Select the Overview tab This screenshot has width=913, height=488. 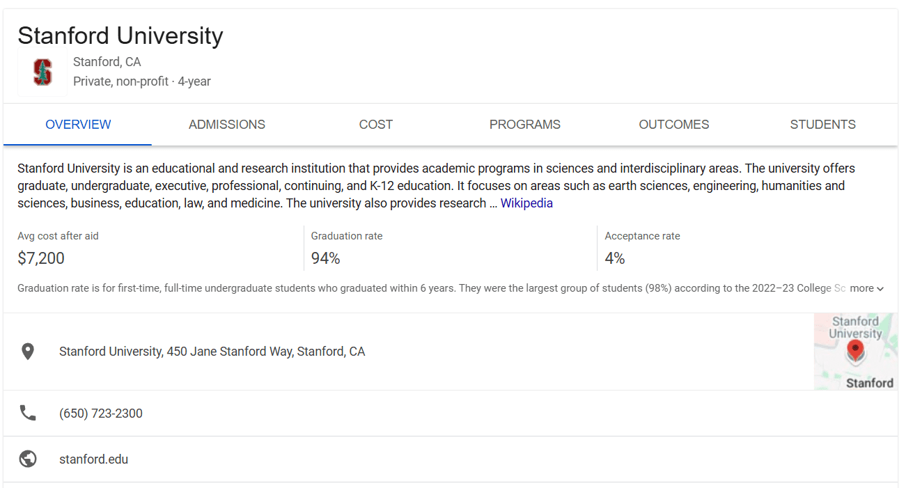(78, 125)
